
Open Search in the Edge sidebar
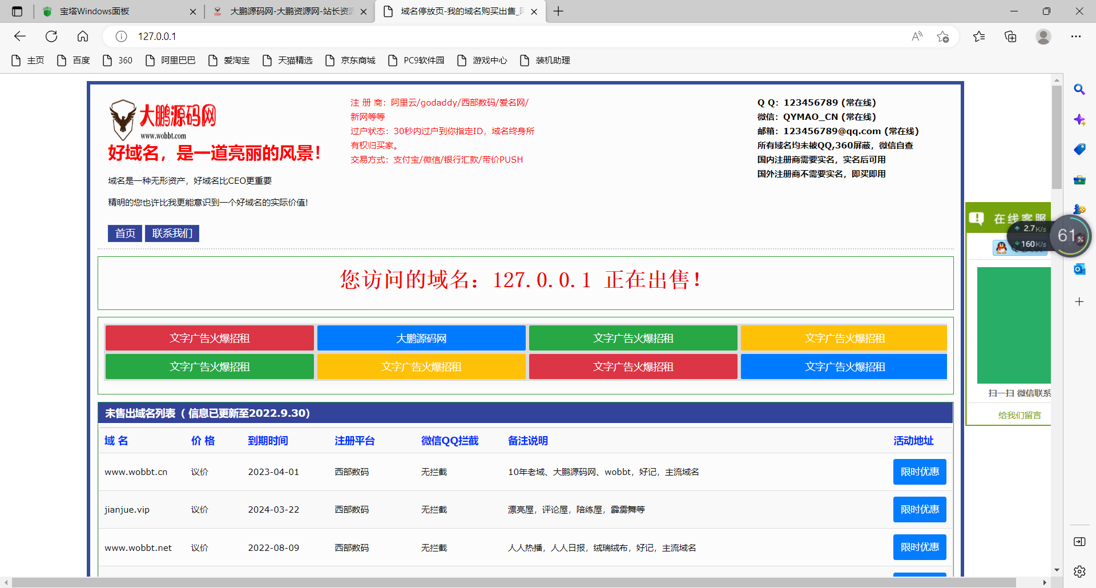click(x=1079, y=89)
